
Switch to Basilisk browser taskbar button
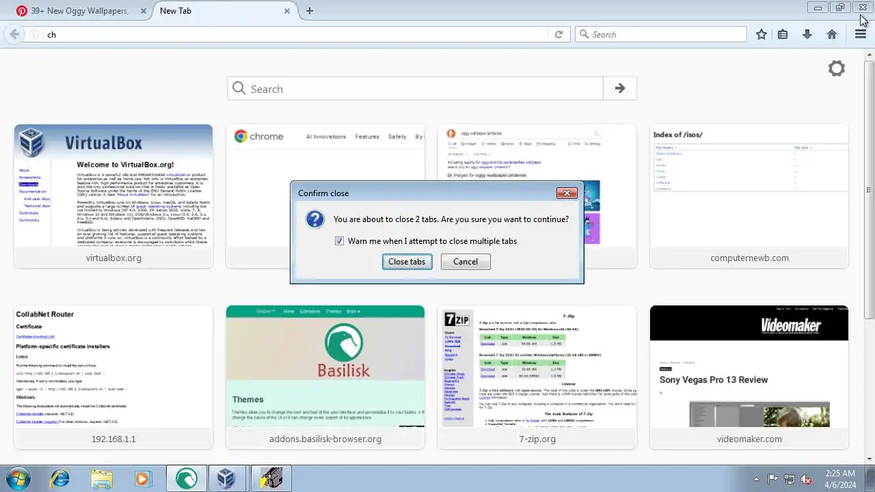pyautogui.click(x=186, y=478)
